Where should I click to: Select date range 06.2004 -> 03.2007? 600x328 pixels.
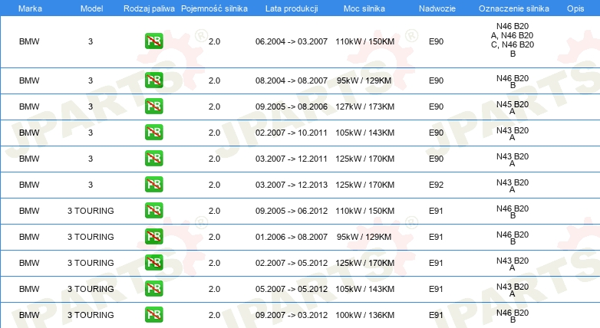tap(292, 41)
